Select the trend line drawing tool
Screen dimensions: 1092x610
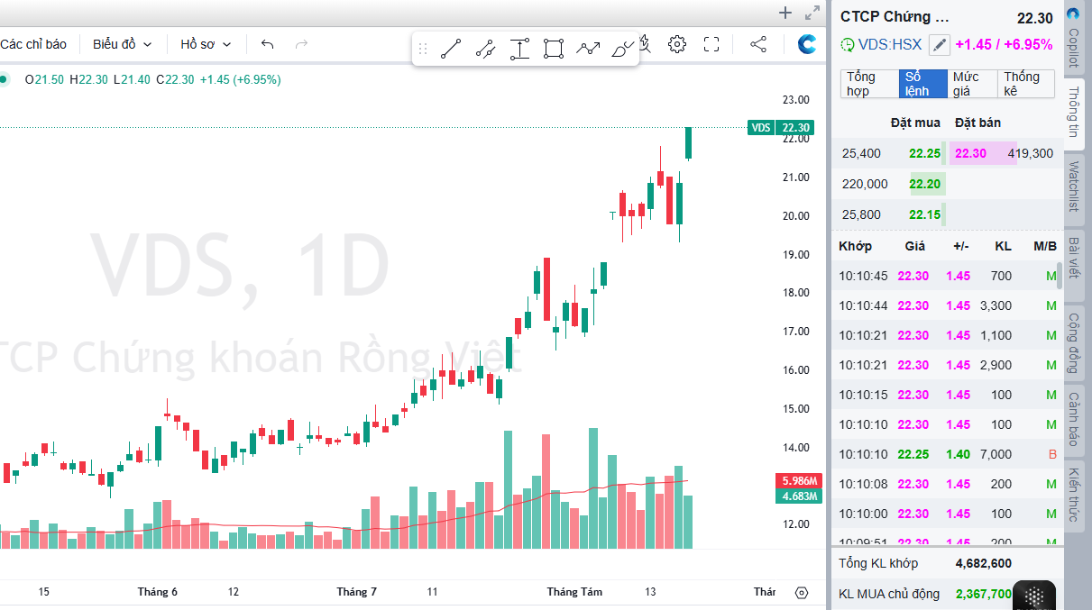(x=451, y=50)
